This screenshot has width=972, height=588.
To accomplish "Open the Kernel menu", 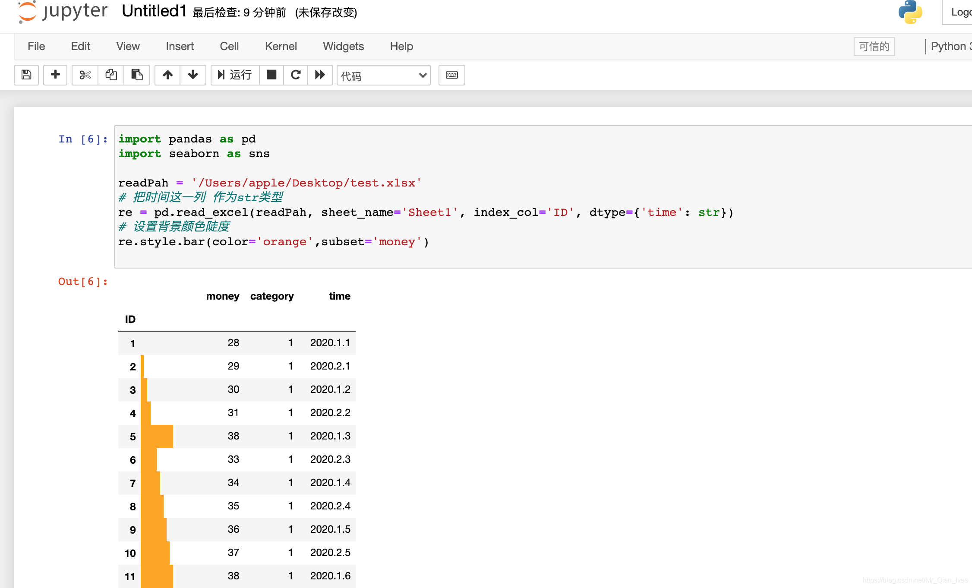I will 281,46.
